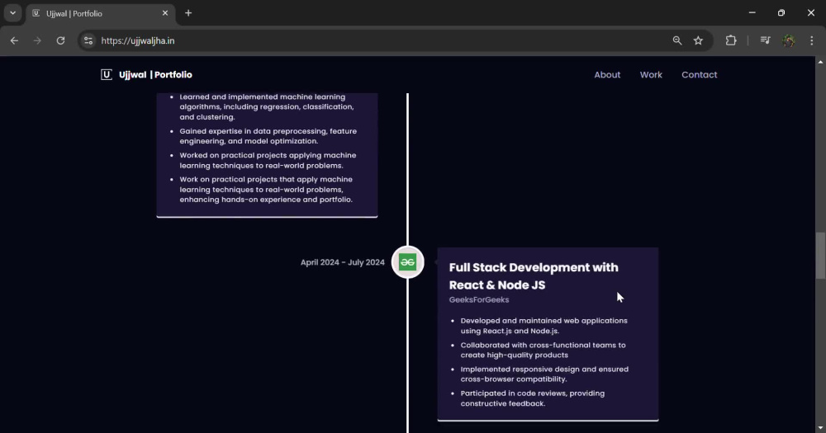Click the U logo icon in header
Screen dimensions: 826x433
point(107,75)
